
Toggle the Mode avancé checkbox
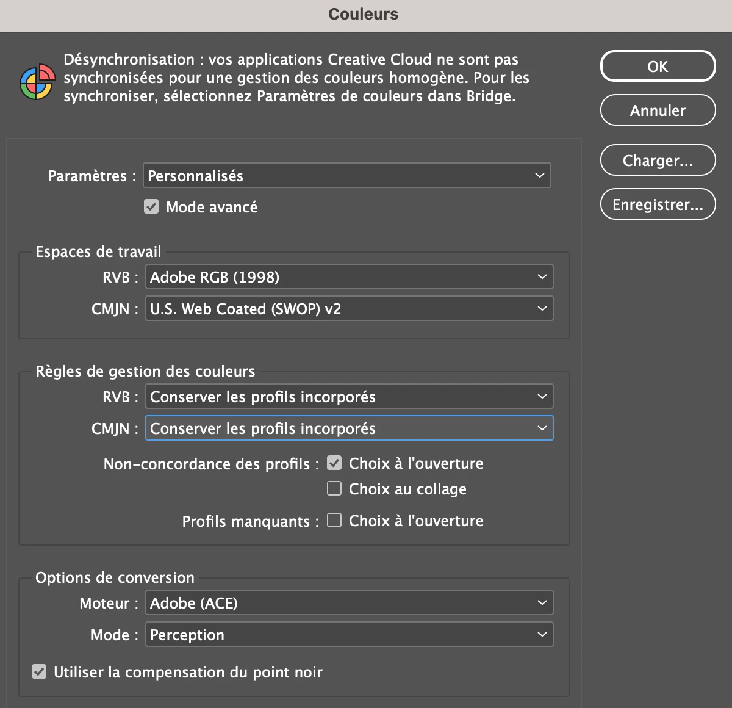(151, 206)
